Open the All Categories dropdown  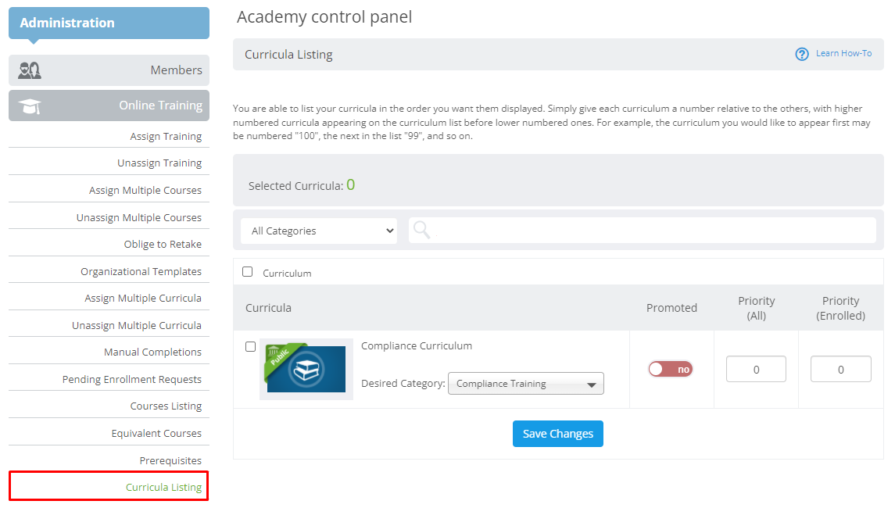(318, 231)
